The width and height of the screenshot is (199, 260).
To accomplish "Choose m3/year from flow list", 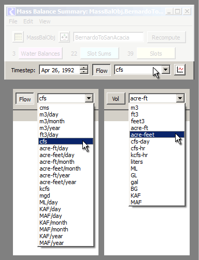I will [x=66, y=128].
